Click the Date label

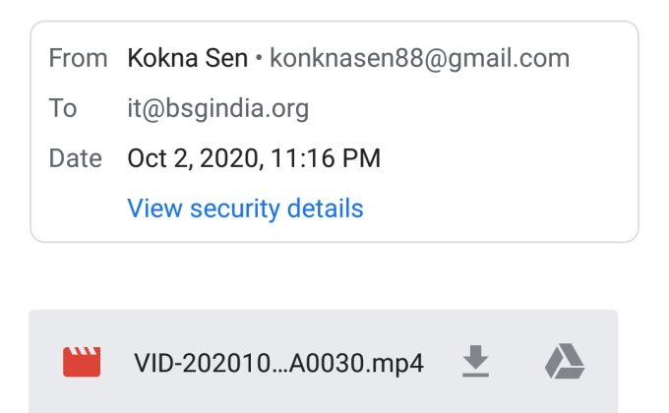[76, 158]
